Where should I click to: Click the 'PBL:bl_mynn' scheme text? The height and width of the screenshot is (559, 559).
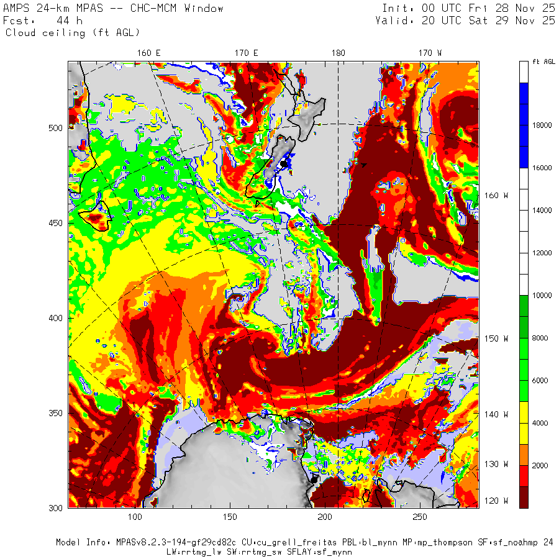370,542
